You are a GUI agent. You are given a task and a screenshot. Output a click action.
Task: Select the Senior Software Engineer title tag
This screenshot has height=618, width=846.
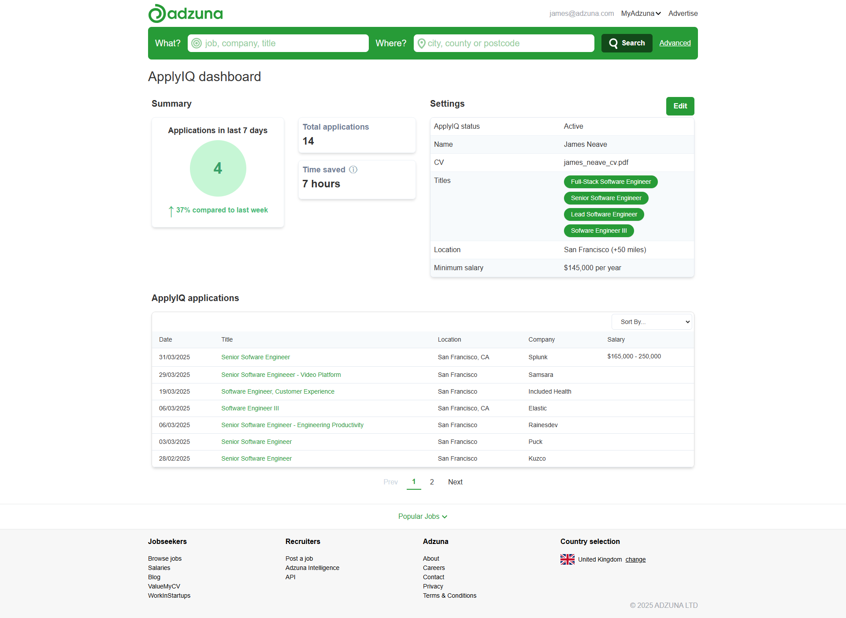tap(606, 198)
